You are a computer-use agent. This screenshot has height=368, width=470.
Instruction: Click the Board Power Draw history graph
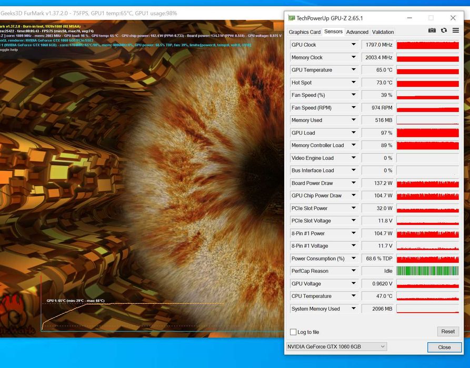[x=428, y=183]
